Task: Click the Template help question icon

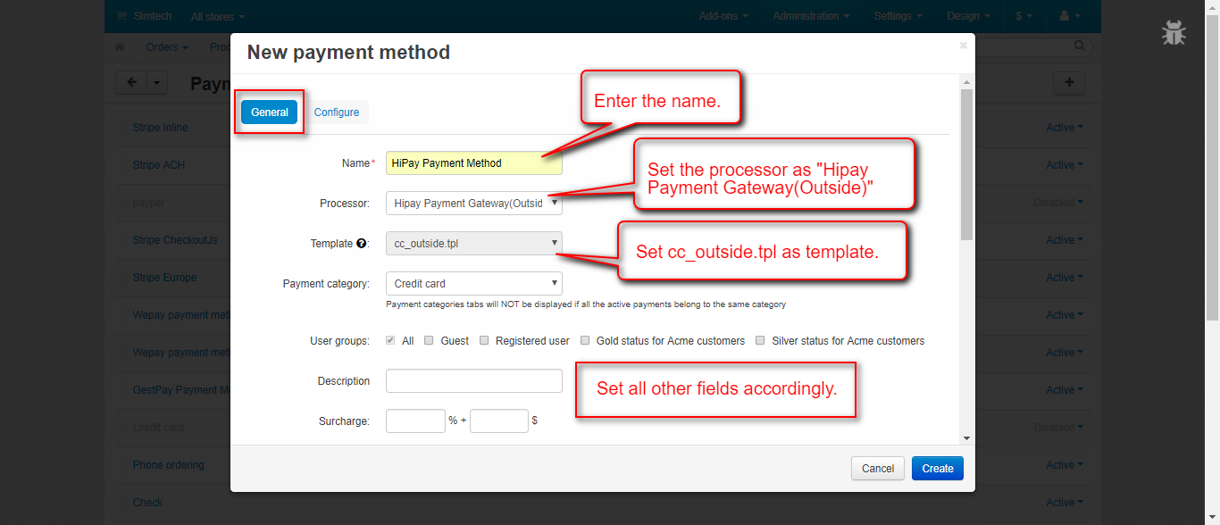Action: click(x=361, y=243)
